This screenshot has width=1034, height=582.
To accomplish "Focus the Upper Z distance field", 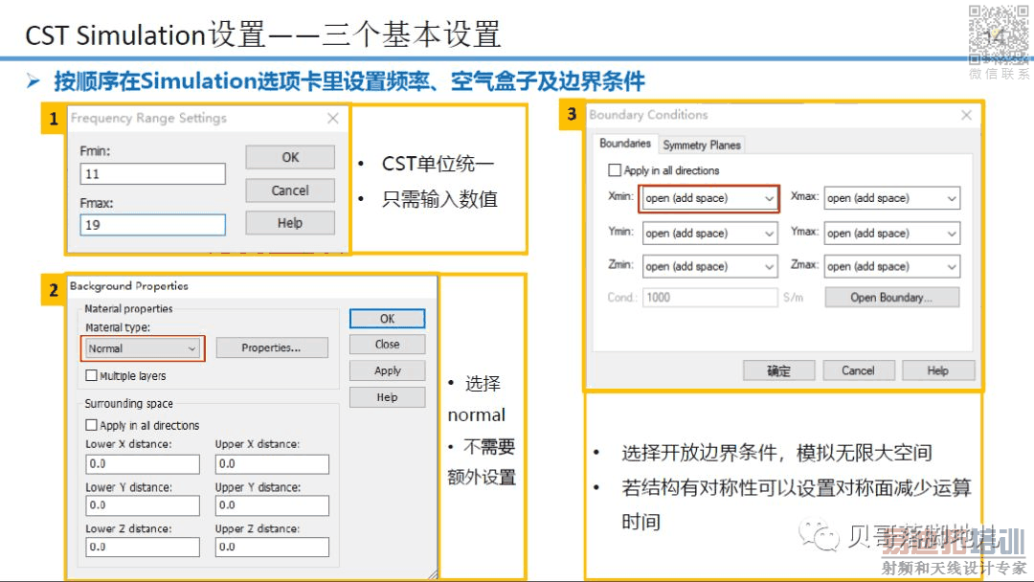I will tap(272, 548).
